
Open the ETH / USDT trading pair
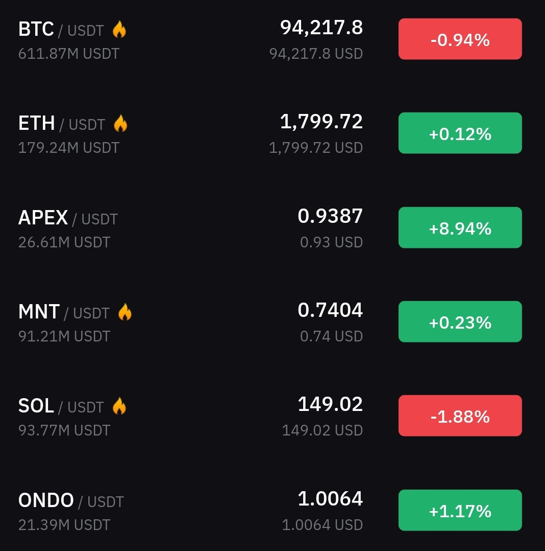[x=62, y=123]
